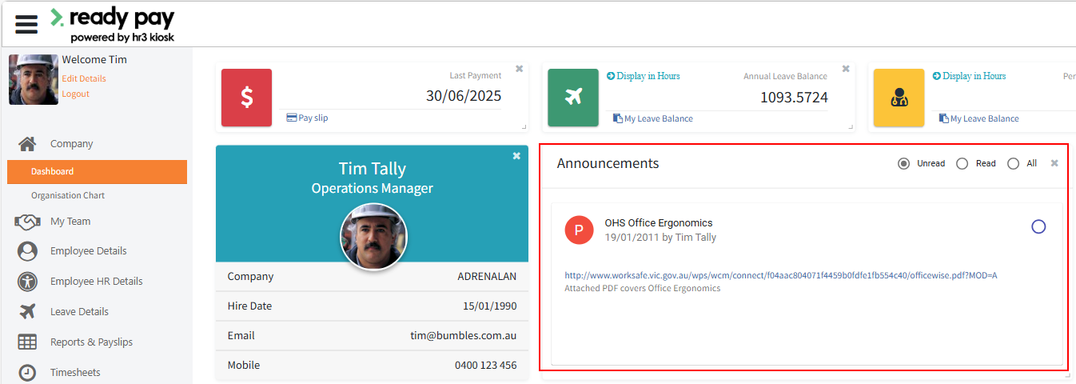Open the Dashboard menu item
Viewport: 1076px width, 384px height.
[53, 171]
